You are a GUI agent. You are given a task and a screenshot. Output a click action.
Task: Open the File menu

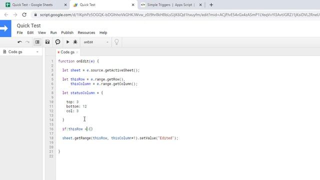[20, 32]
